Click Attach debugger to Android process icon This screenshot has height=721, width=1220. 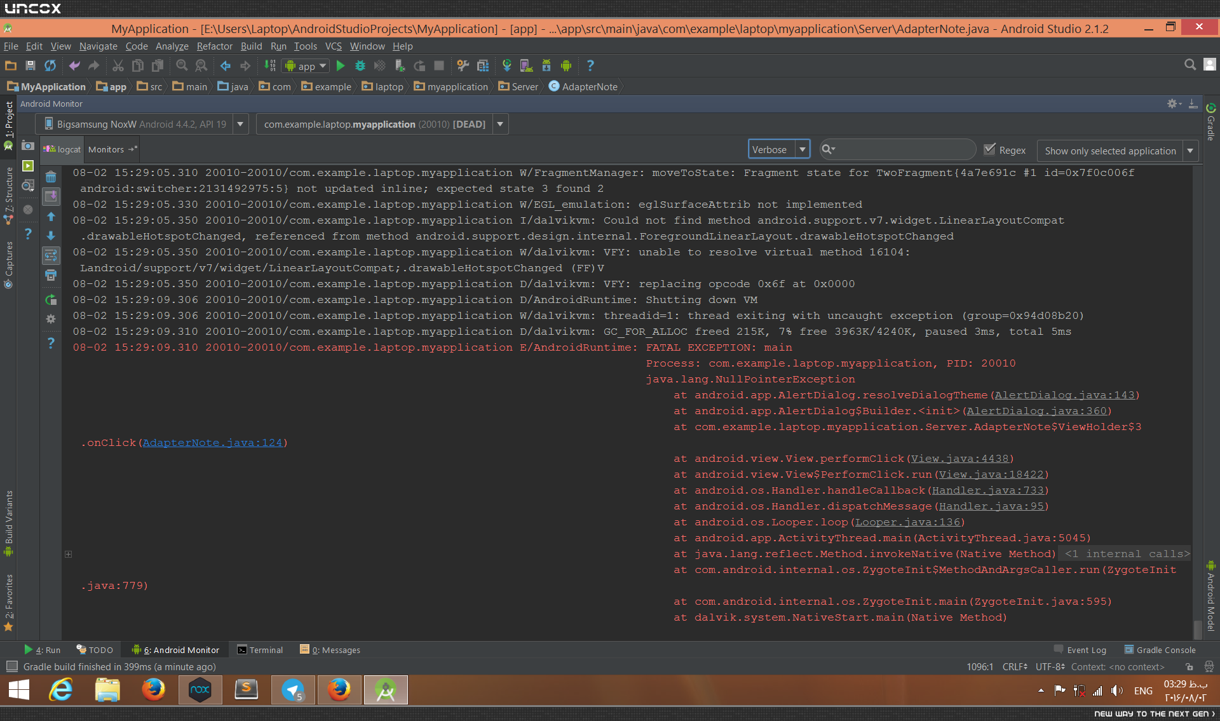[400, 65]
